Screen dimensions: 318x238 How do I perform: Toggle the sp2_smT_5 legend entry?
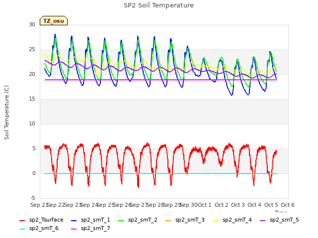click(x=279, y=220)
